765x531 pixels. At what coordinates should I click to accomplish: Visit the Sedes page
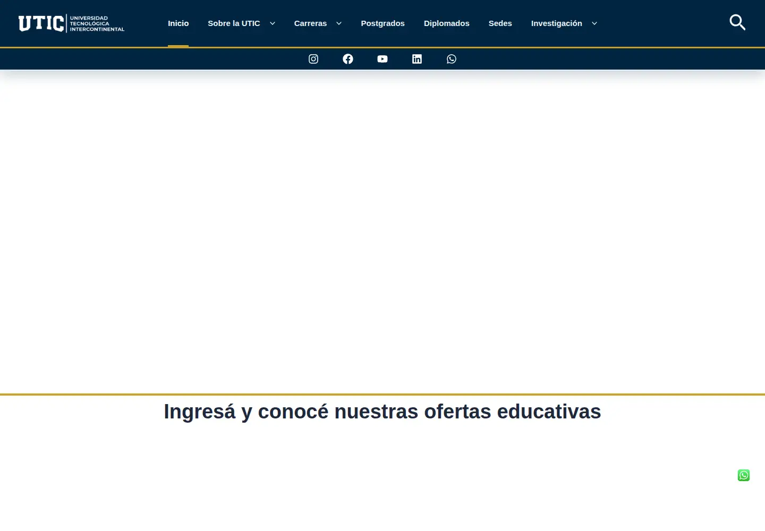[500, 23]
